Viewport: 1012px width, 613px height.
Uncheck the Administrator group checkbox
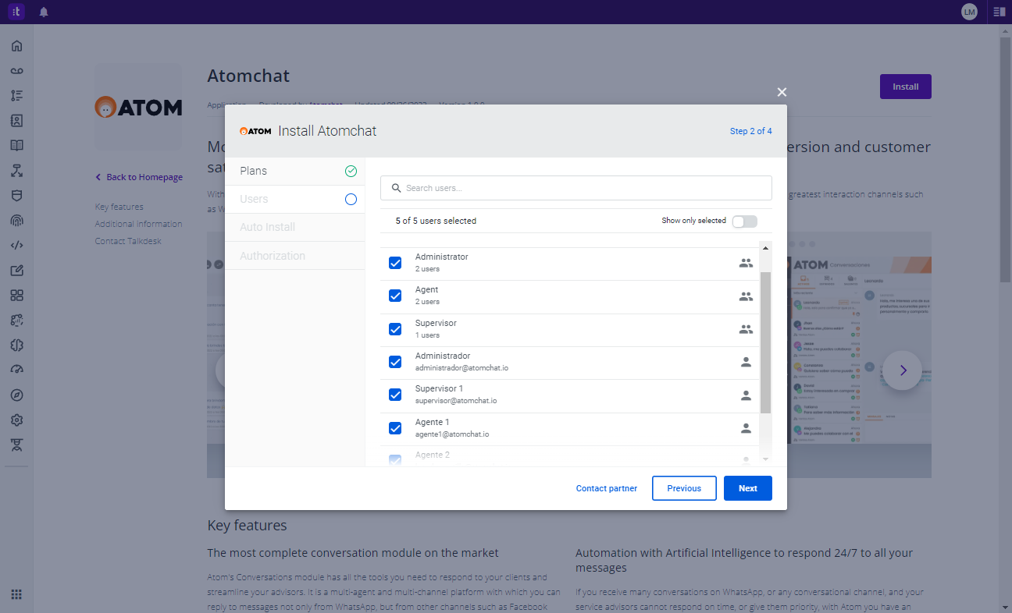point(395,263)
